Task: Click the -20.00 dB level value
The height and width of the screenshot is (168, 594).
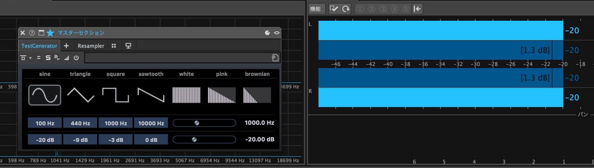Action: point(260,139)
